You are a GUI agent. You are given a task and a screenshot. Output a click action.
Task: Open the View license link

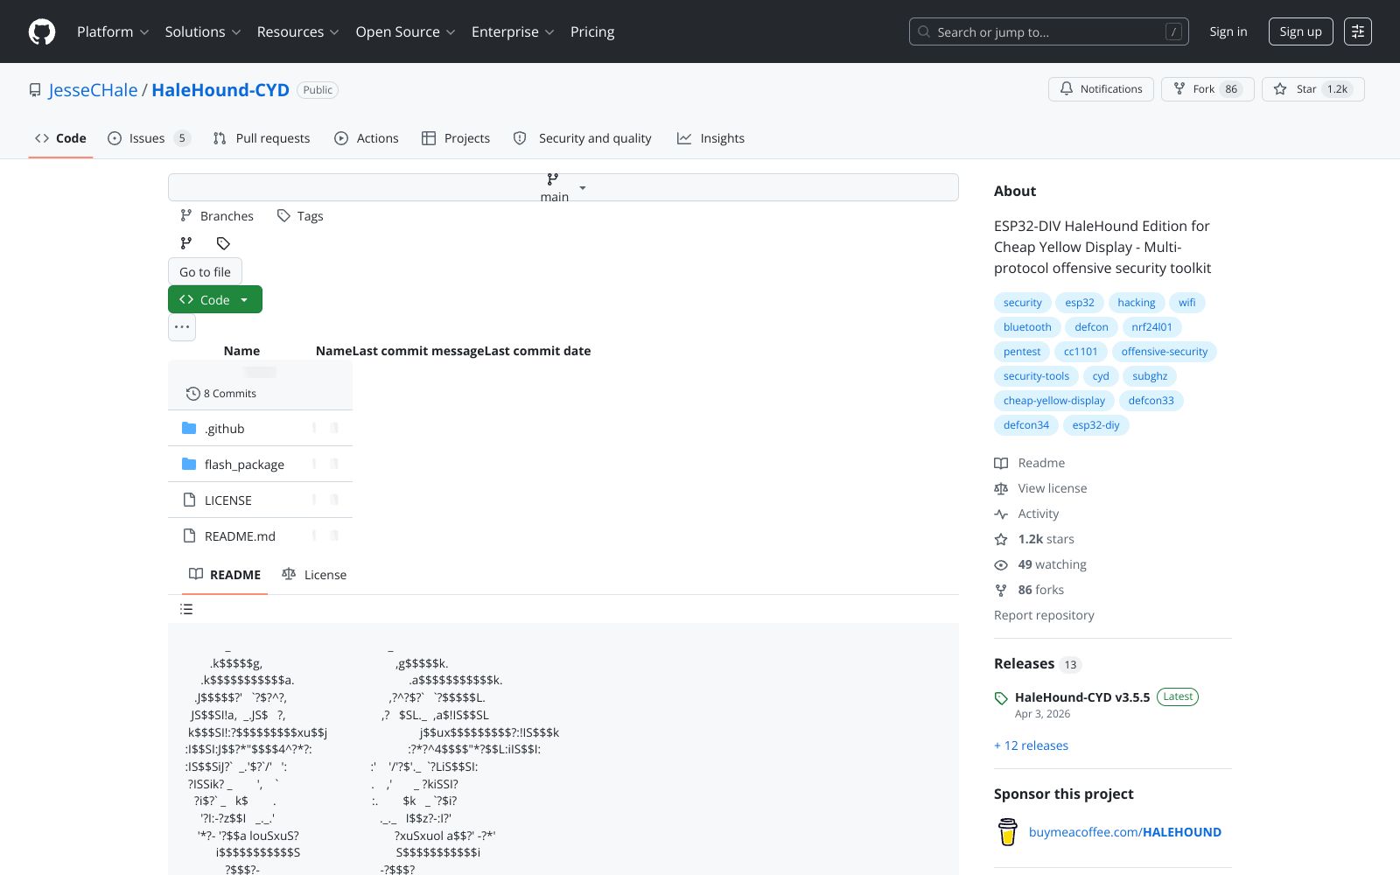coord(1041,488)
